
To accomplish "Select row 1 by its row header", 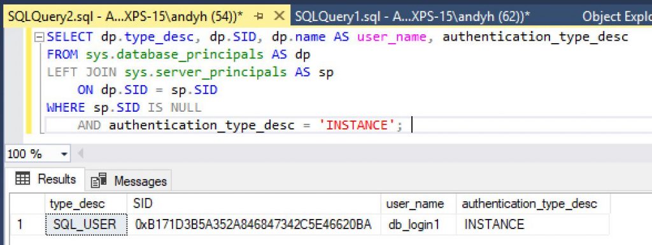I will (27, 224).
